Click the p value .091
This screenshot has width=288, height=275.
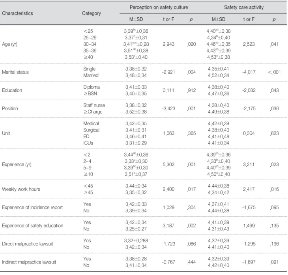(274, 262)
